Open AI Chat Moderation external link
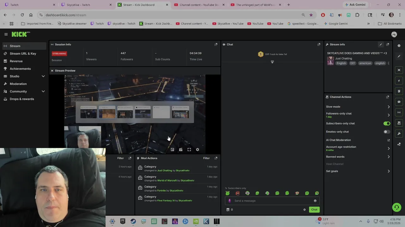 click(389, 140)
